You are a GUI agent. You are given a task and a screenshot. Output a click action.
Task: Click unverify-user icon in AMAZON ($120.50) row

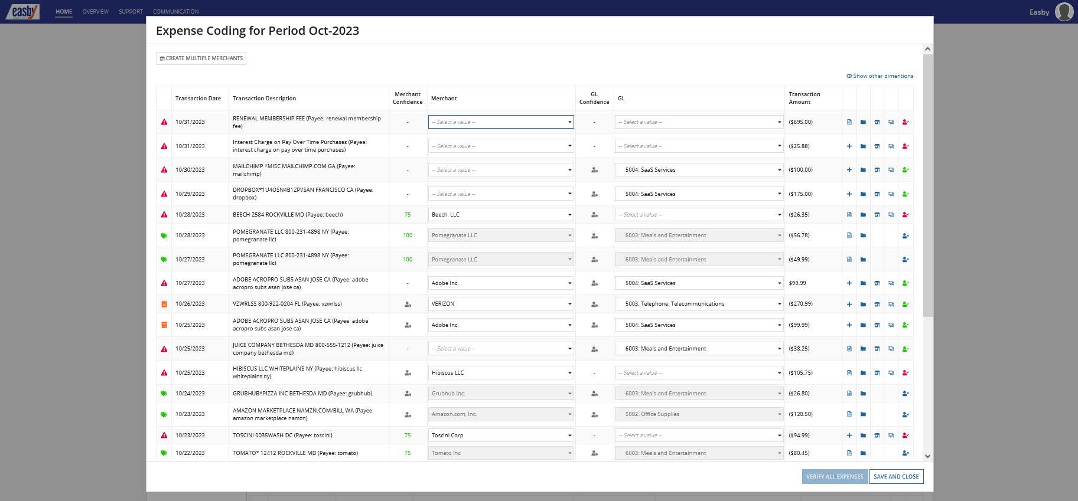click(906, 415)
